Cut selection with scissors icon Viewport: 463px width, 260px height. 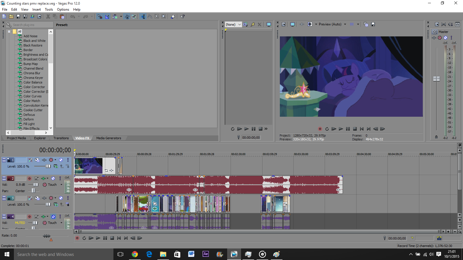point(48,16)
